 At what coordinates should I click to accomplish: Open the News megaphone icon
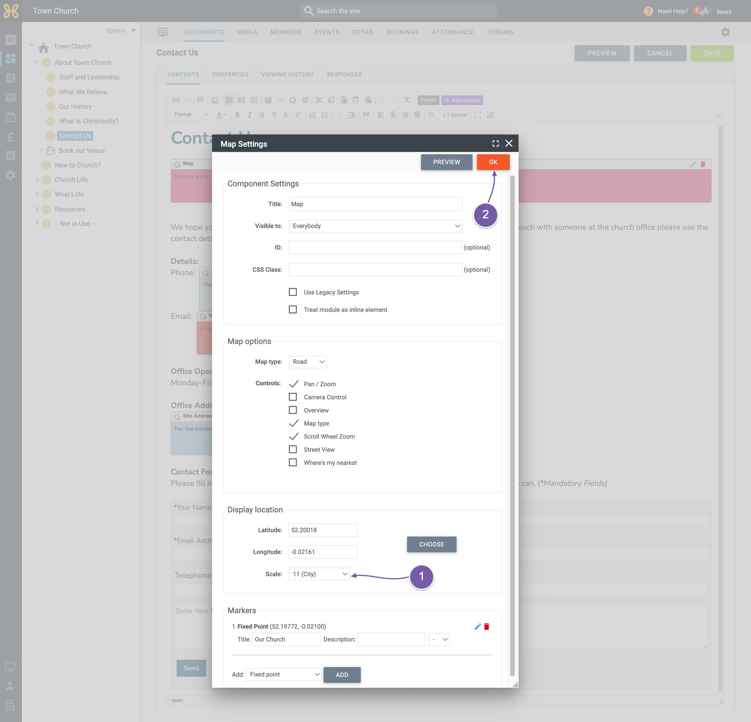click(x=705, y=11)
